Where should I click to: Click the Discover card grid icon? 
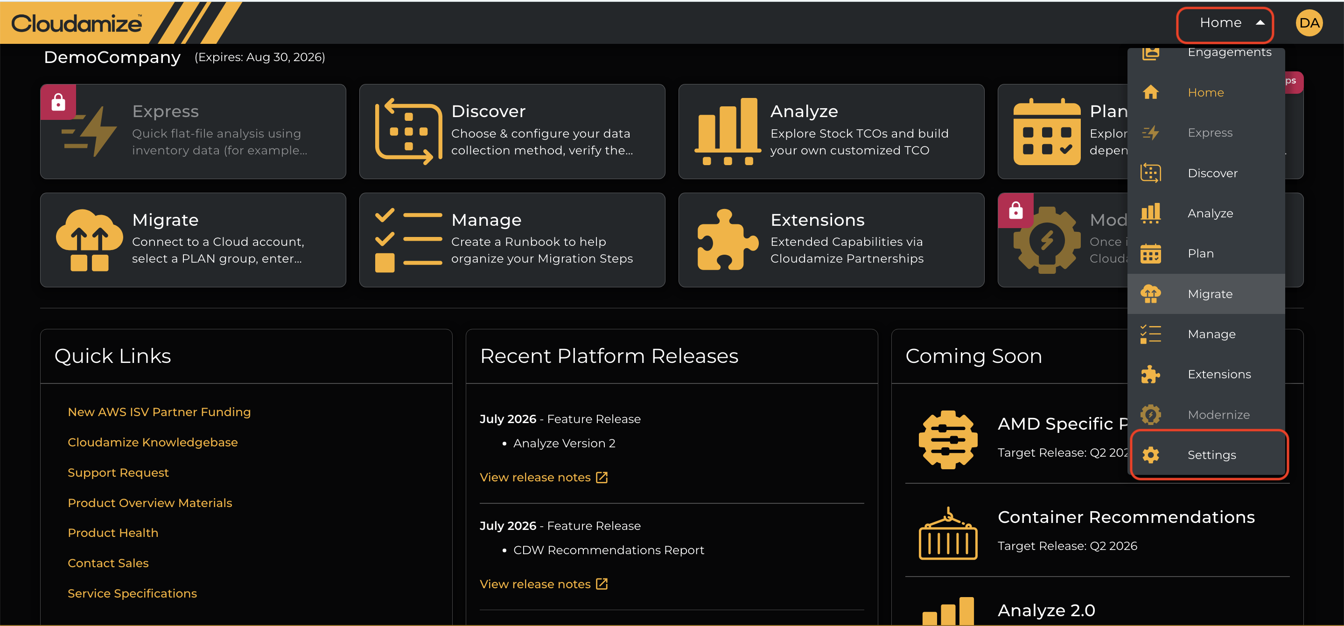[x=408, y=132]
